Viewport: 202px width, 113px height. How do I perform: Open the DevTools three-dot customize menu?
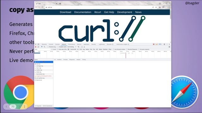tap(167, 44)
